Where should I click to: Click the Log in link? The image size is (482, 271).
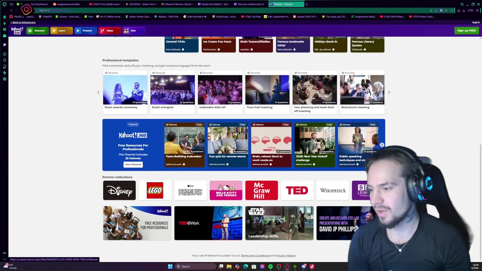click(x=476, y=22)
